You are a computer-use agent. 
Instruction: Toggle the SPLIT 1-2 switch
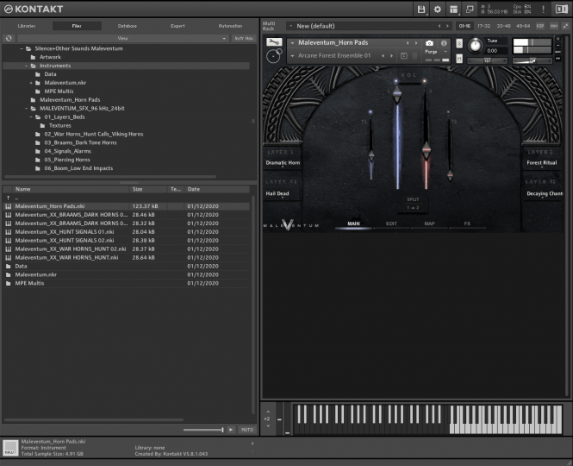pos(413,204)
